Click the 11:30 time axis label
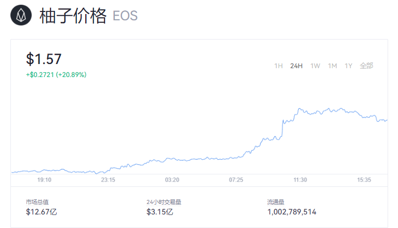 pos(300,180)
